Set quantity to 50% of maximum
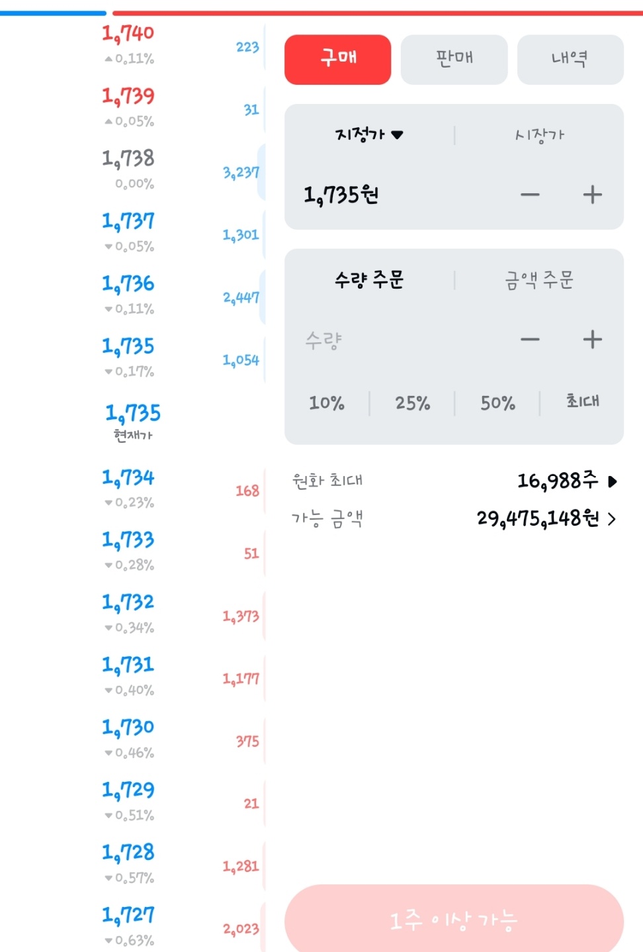Image resolution: width=643 pixels, height=952 pixels. pos(497,403)
